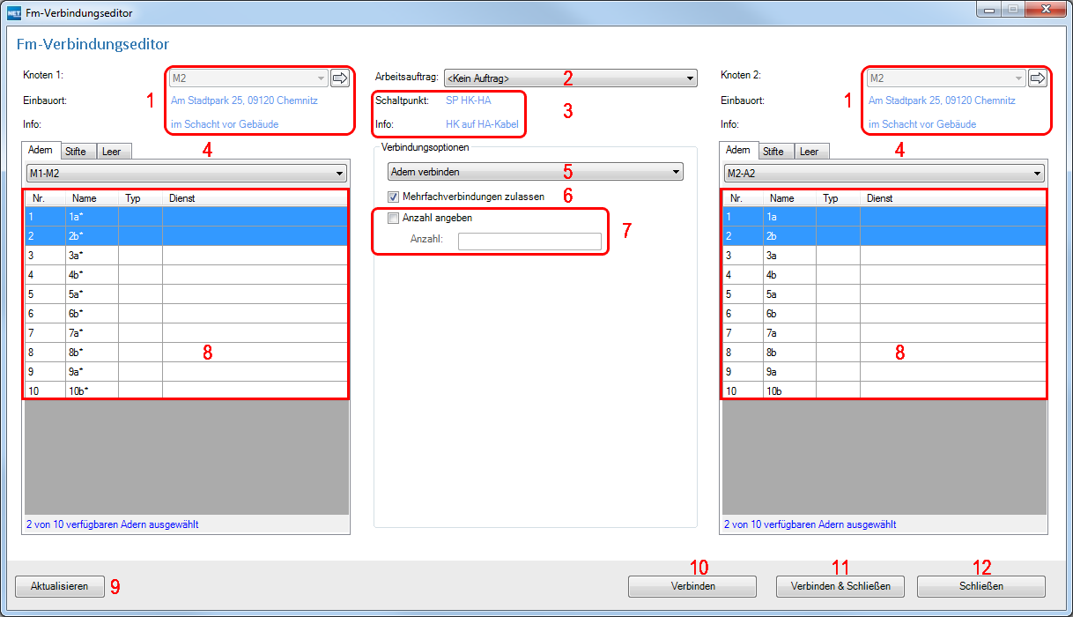
Task: Click the arrow button beside Knoten 2
Action: (x=1038, y=78)
